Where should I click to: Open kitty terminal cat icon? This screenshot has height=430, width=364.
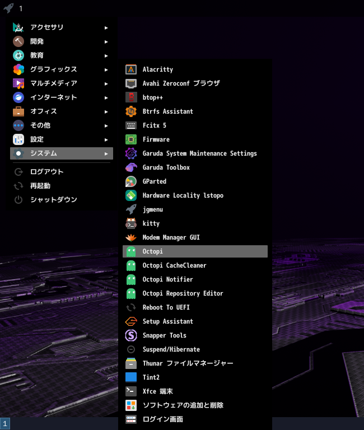coord(131,223)
